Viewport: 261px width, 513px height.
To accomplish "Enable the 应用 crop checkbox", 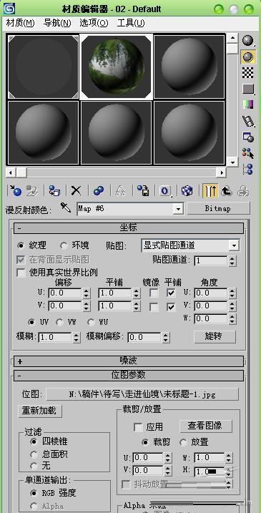I will point(138,427).
